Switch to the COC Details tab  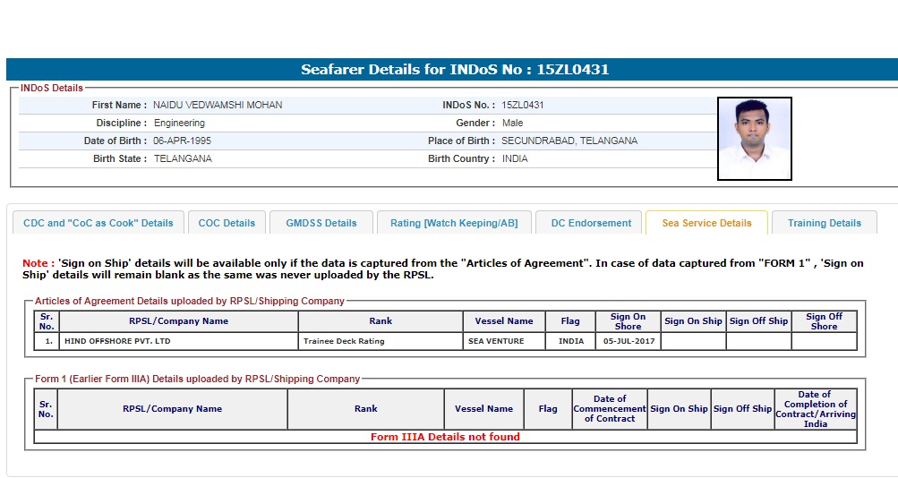227,223
